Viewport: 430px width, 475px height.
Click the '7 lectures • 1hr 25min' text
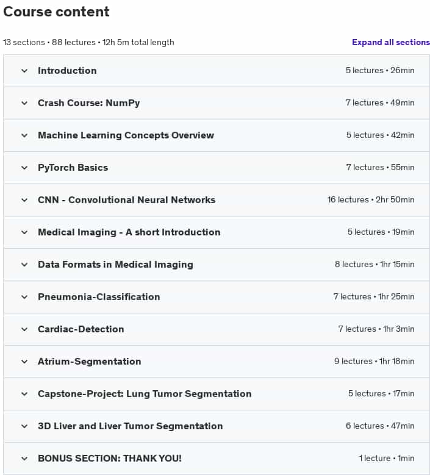pos(374,296)
